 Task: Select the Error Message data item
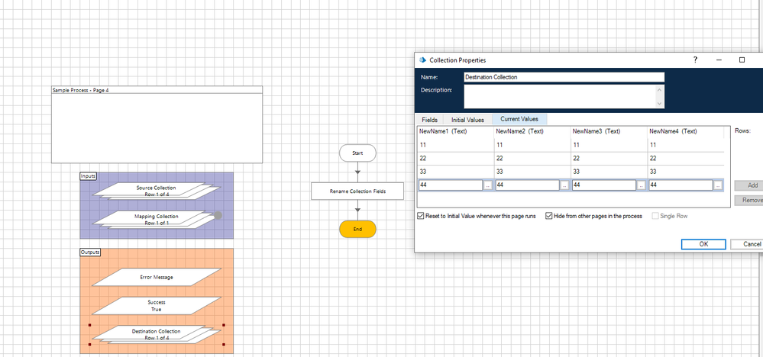click(x=156, y=277)
